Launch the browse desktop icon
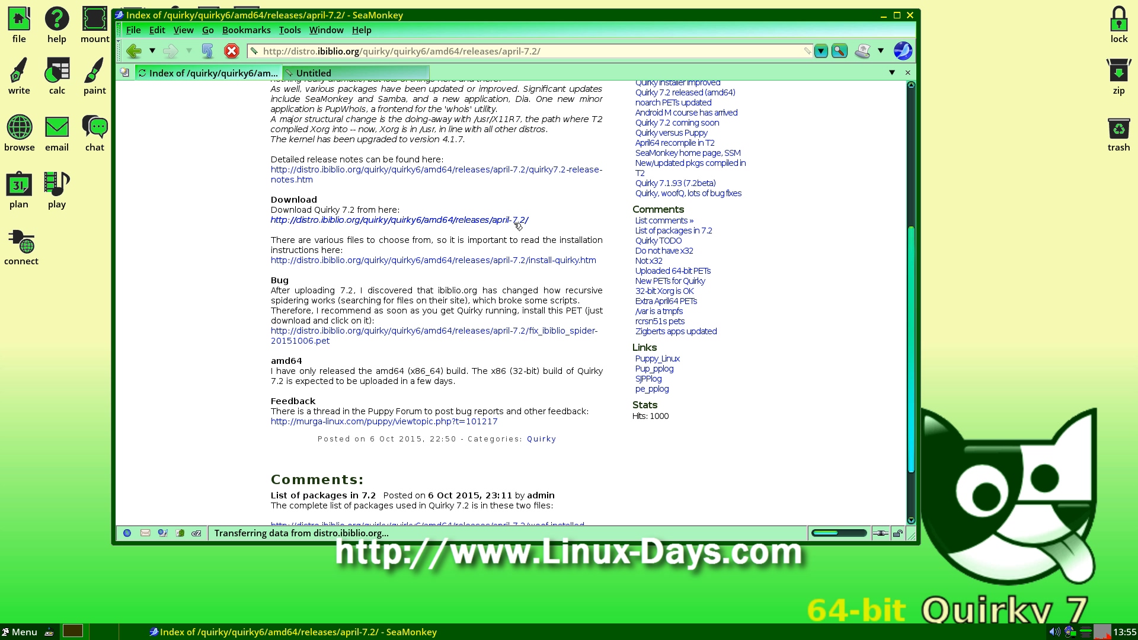This screenshot has height=640, width=1138. (x=19, y=133)
